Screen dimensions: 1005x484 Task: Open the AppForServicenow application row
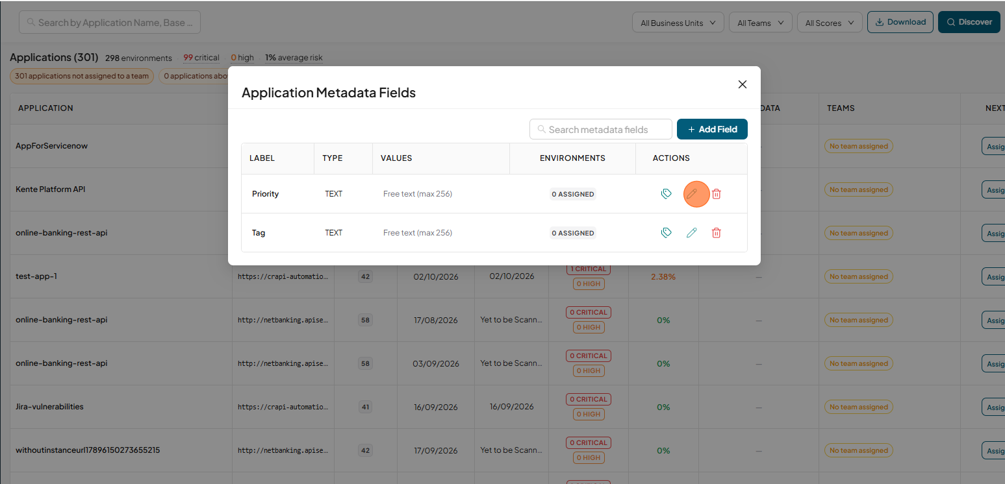tap(51, 146)
